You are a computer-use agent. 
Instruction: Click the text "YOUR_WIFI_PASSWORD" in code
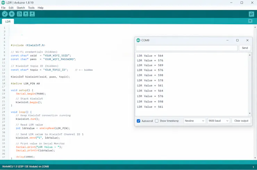pyautogui.click(x=59, y=59)
